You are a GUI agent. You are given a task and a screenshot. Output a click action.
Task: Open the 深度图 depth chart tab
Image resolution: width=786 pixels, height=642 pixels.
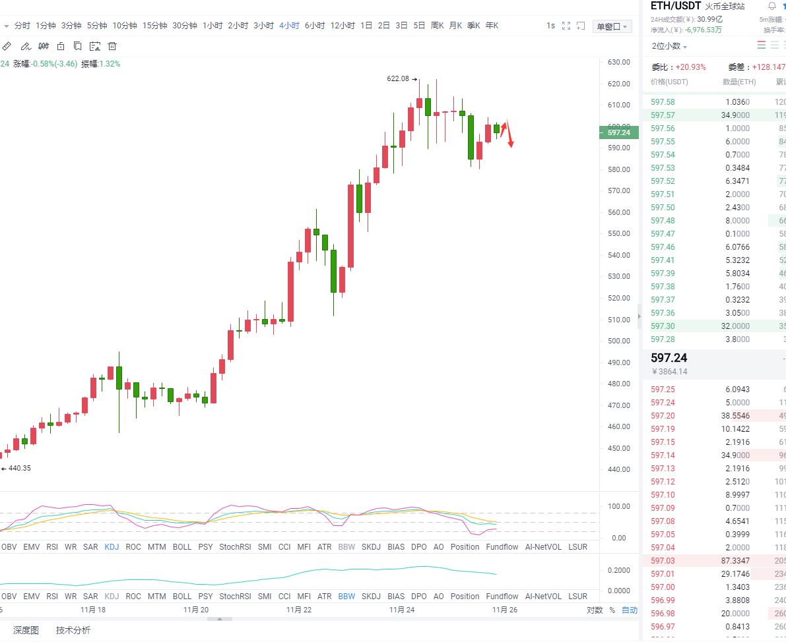point(26,631)
